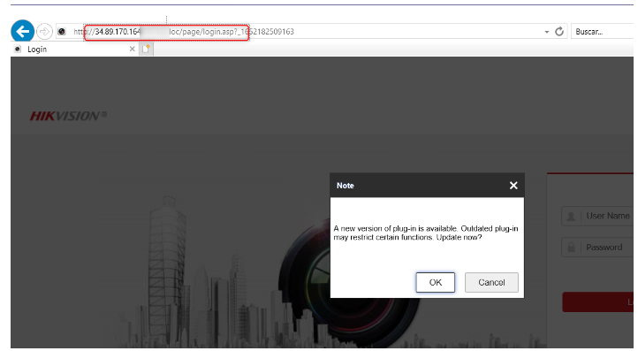The height and width of the screenshot is (351, 638).
Task: Open a new browser tab
Action: coord(146,50)
